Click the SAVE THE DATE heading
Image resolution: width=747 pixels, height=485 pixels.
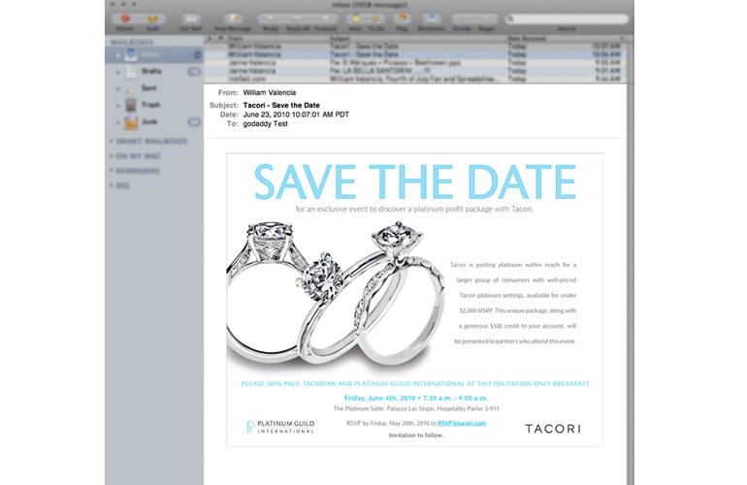[x=415, y=181]
